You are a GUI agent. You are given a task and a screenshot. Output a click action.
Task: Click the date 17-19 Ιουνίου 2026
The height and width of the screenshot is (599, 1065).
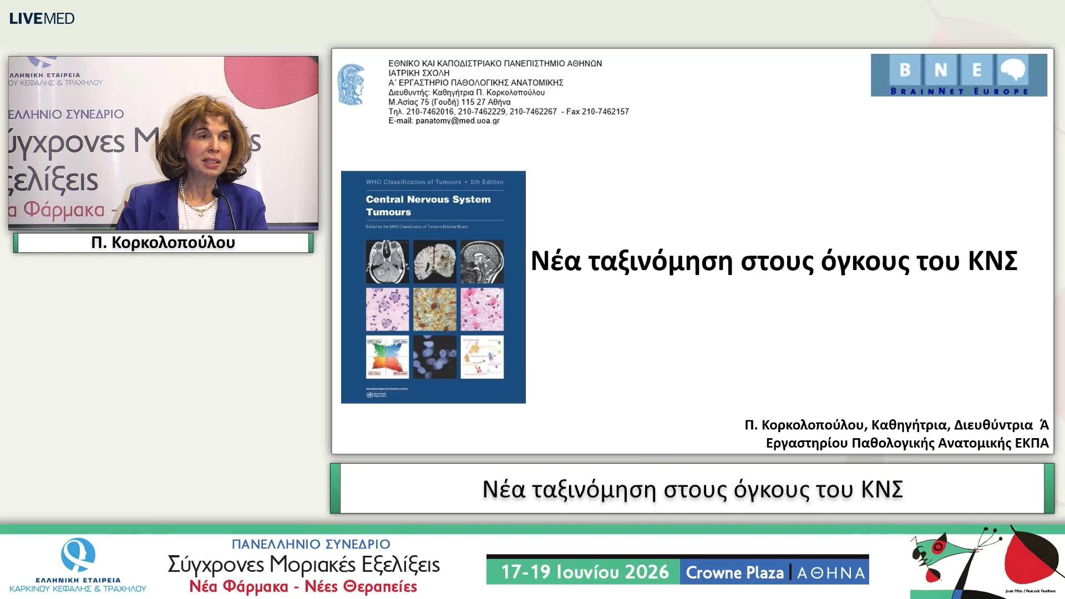[x=585, y=572]
